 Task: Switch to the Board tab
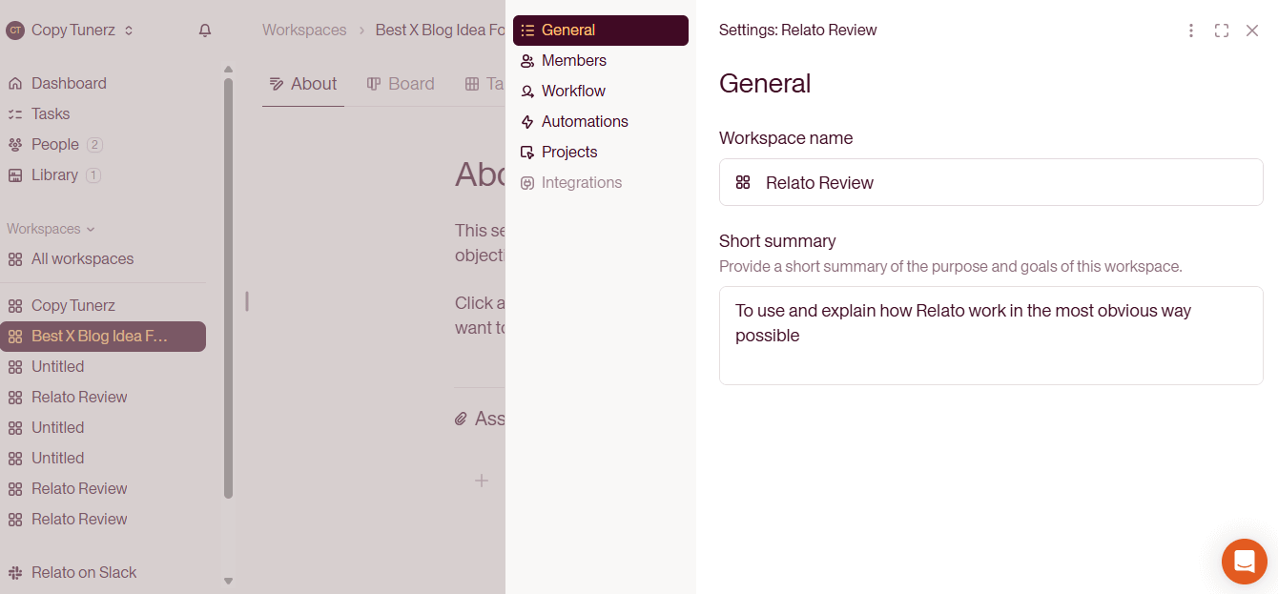tap(401, 84)
